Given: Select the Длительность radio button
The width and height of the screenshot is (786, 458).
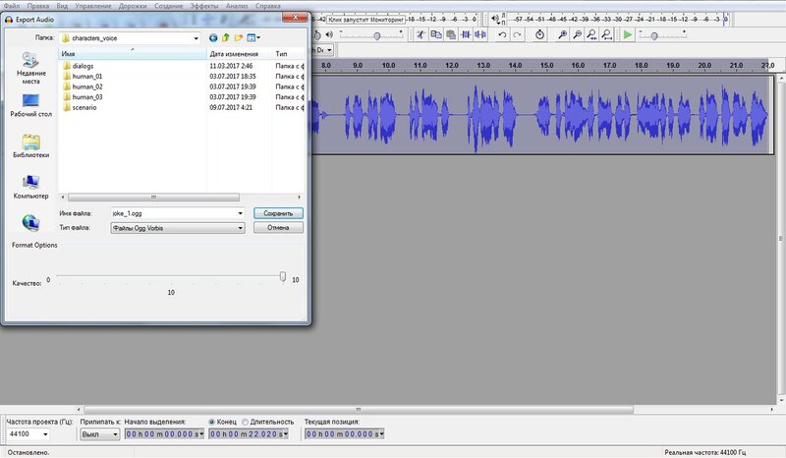Looking at the screenshot, I should point(244,422).
